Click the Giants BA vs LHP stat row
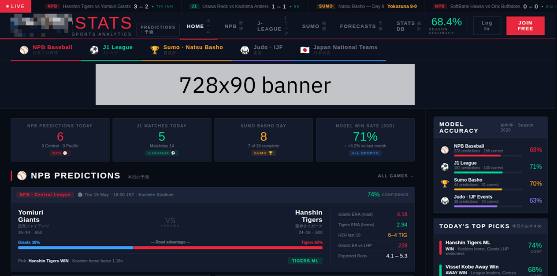 373,245
